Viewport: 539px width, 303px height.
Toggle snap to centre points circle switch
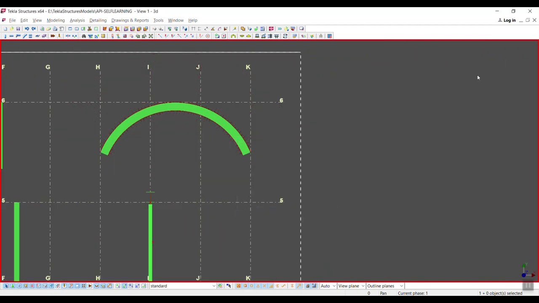click(x=251, y=286)
